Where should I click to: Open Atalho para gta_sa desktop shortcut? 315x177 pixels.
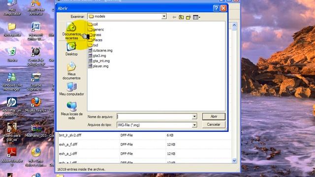pos(12,132)
